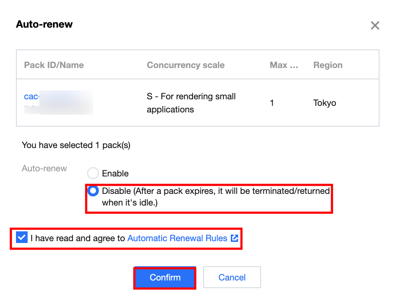Click the 'You have selected 1 pack(s)' text
This screenshot has width=394, height=299.
click(76, 145)
